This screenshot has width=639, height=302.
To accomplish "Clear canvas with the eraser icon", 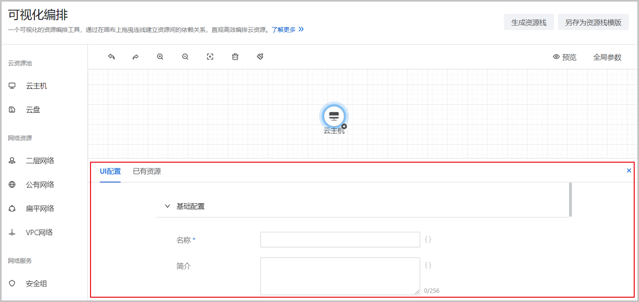I will 260,57.
